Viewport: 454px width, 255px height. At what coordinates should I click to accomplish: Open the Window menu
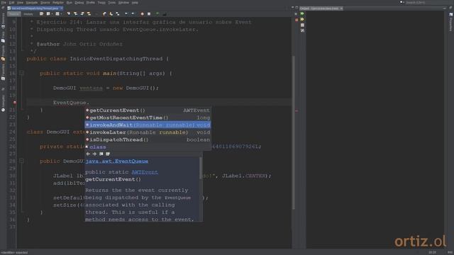(x=123, y=3)
